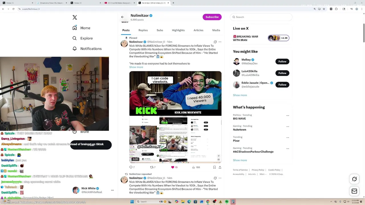Screen dimensions: 365x205
Task: Open more options for Nuketown trend
Action: point(287,127)
